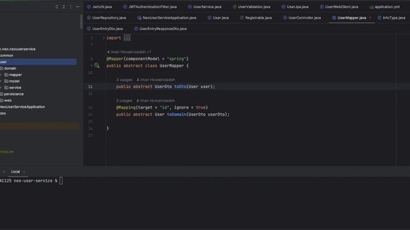
Task: Select the Local terminal tab
Action: tap(15, 171)
